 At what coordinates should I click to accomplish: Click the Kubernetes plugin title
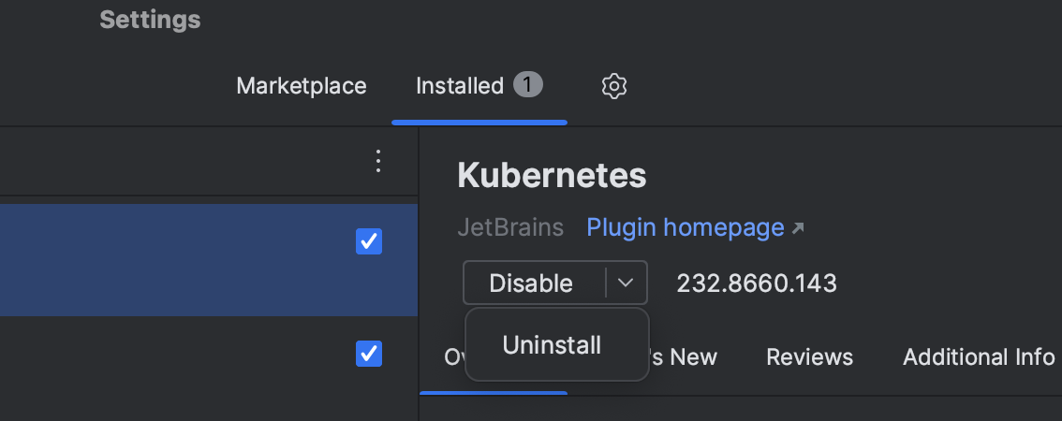pyautogui.click(x=552, y=175)
